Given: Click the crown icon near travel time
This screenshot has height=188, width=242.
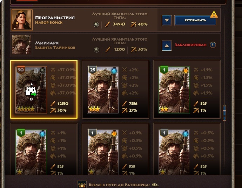Looking at the screenshot, I should point(82,184).
